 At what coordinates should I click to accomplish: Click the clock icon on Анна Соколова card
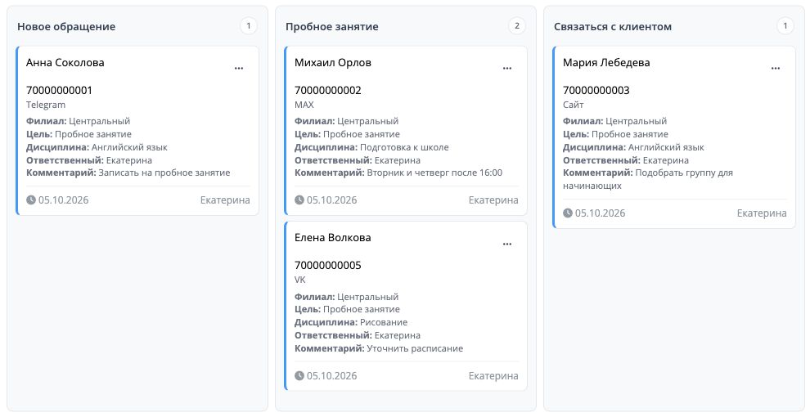point(31,200)
